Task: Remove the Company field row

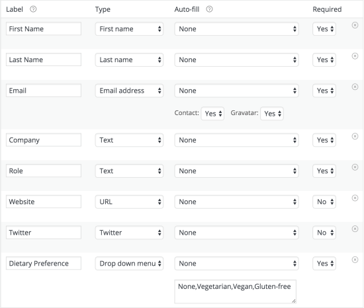Action: 355,136
